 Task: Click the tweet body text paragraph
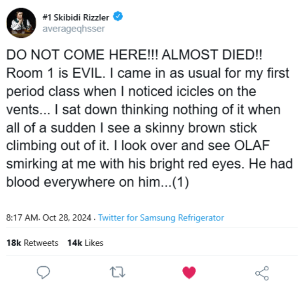150,118
